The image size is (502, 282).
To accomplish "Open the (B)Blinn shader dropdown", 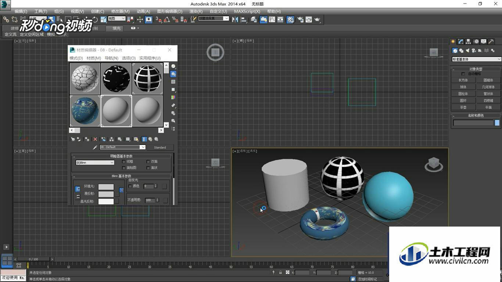I will pos(95,163).
